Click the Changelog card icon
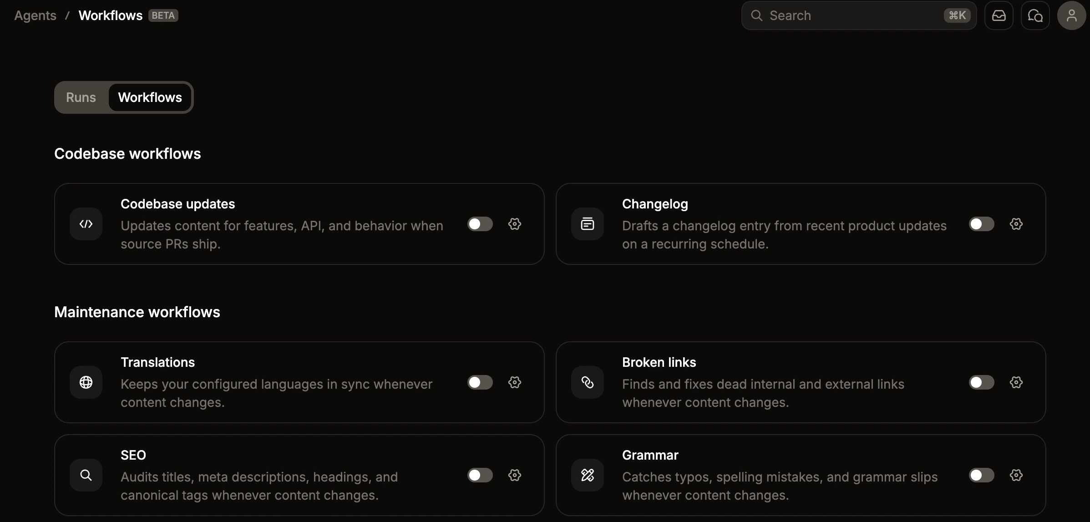The height and width of the screenshot is (522, 1090). (x=588, y=223)
